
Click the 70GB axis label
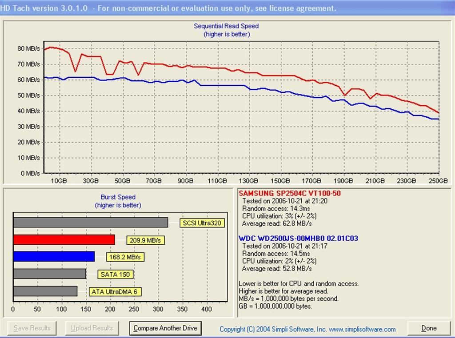pyautogui.click(x=153, y=181)
